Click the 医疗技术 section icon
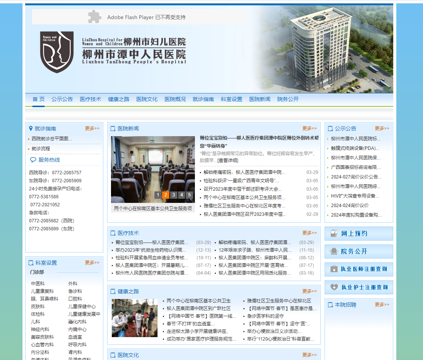Viewport: 423px width, 360px height. click(x=113, y=233)
